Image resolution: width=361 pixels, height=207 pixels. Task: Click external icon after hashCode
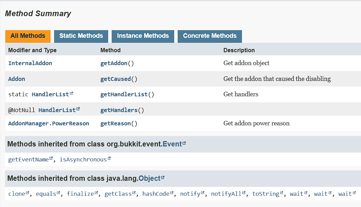[172, 193]
